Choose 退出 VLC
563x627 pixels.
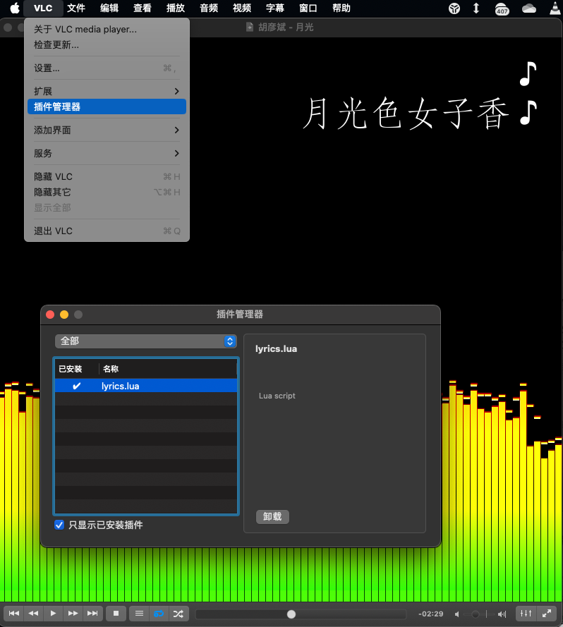[107, 231]
